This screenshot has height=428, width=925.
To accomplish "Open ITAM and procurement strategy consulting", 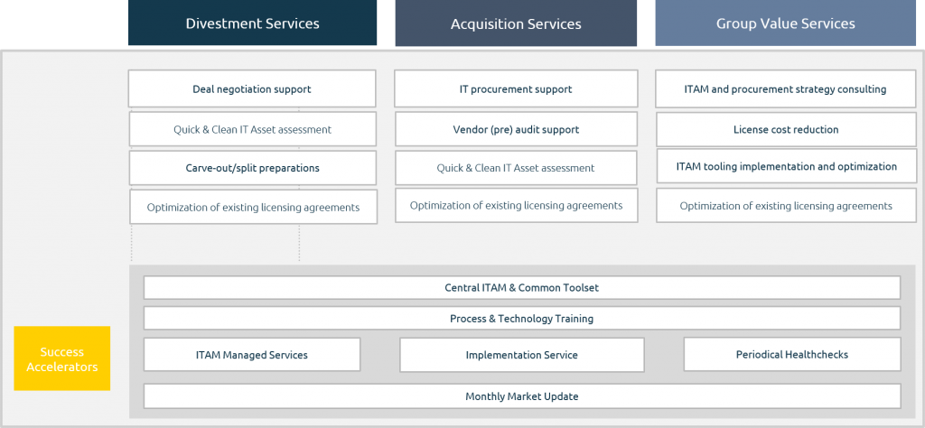I will (x=785, y=89).
